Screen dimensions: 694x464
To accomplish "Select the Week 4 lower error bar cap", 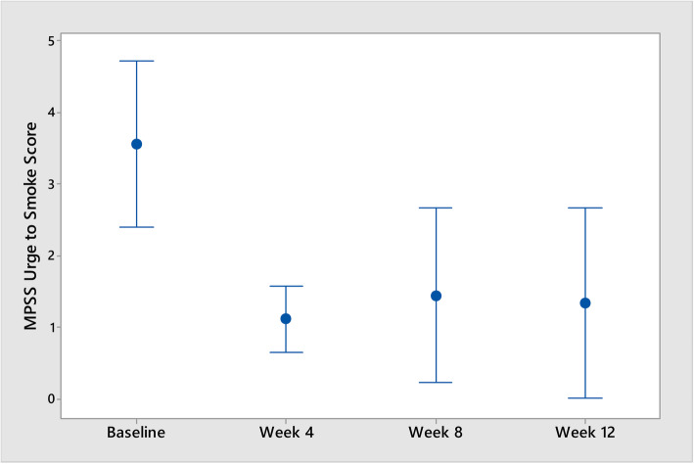I will [286, 352].
